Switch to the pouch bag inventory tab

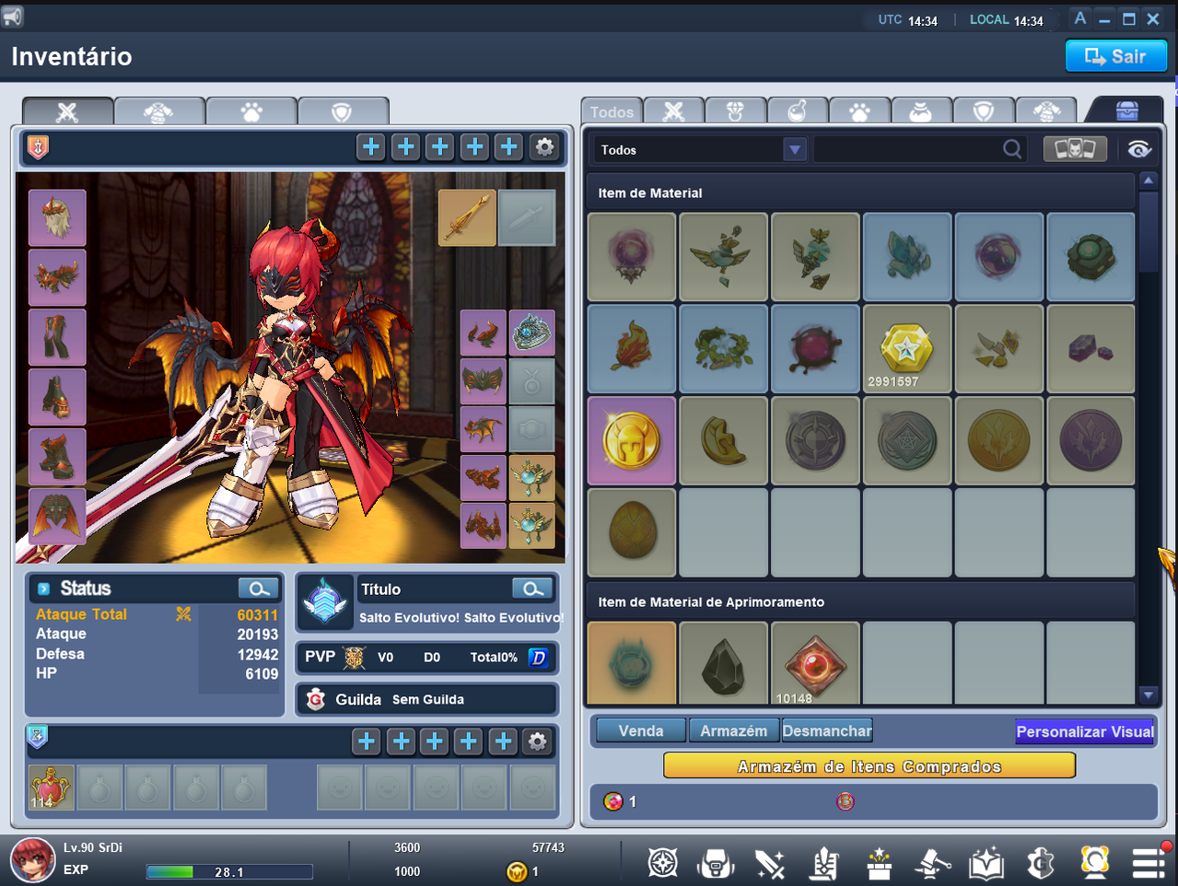(x=920, y=111)
